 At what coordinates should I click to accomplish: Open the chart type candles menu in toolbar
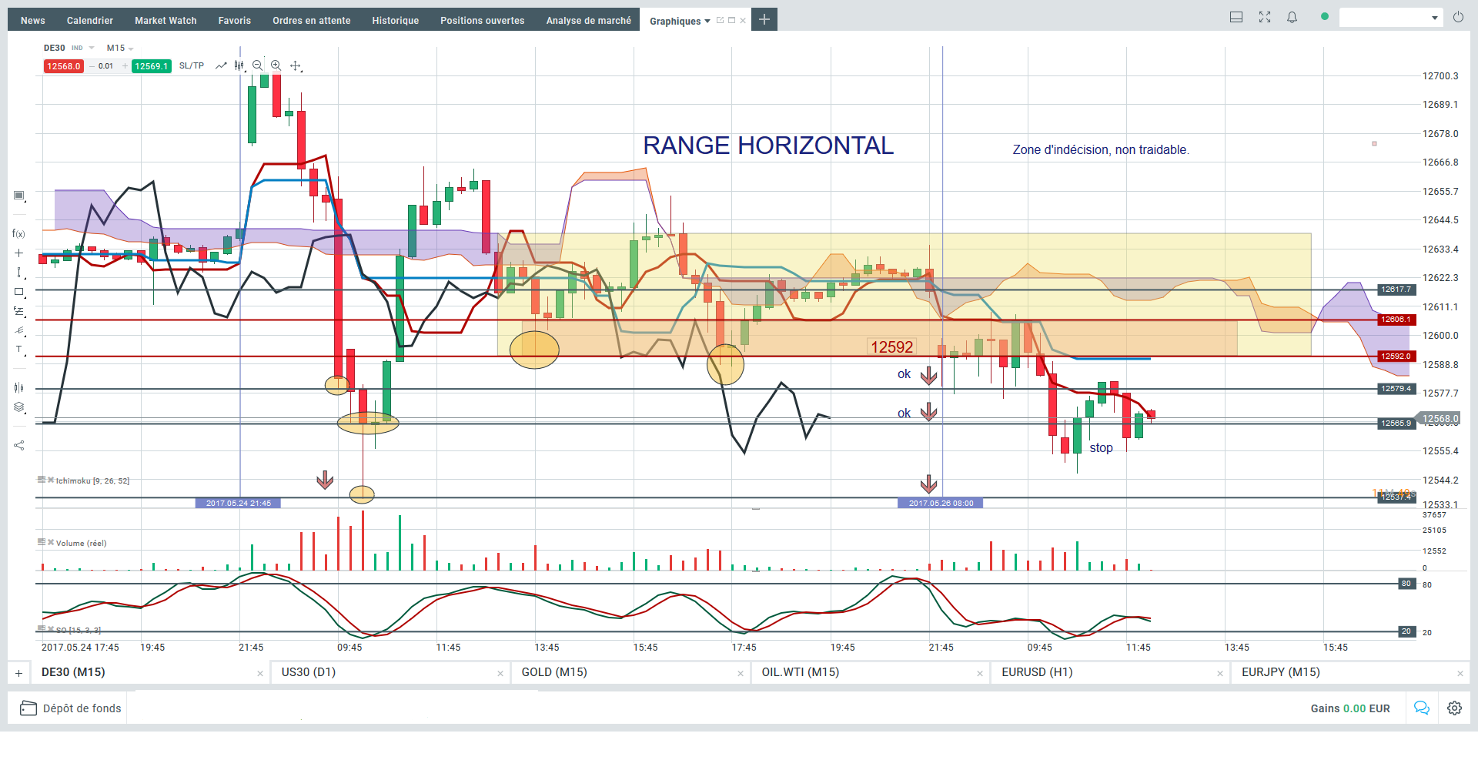click(239, 65)
